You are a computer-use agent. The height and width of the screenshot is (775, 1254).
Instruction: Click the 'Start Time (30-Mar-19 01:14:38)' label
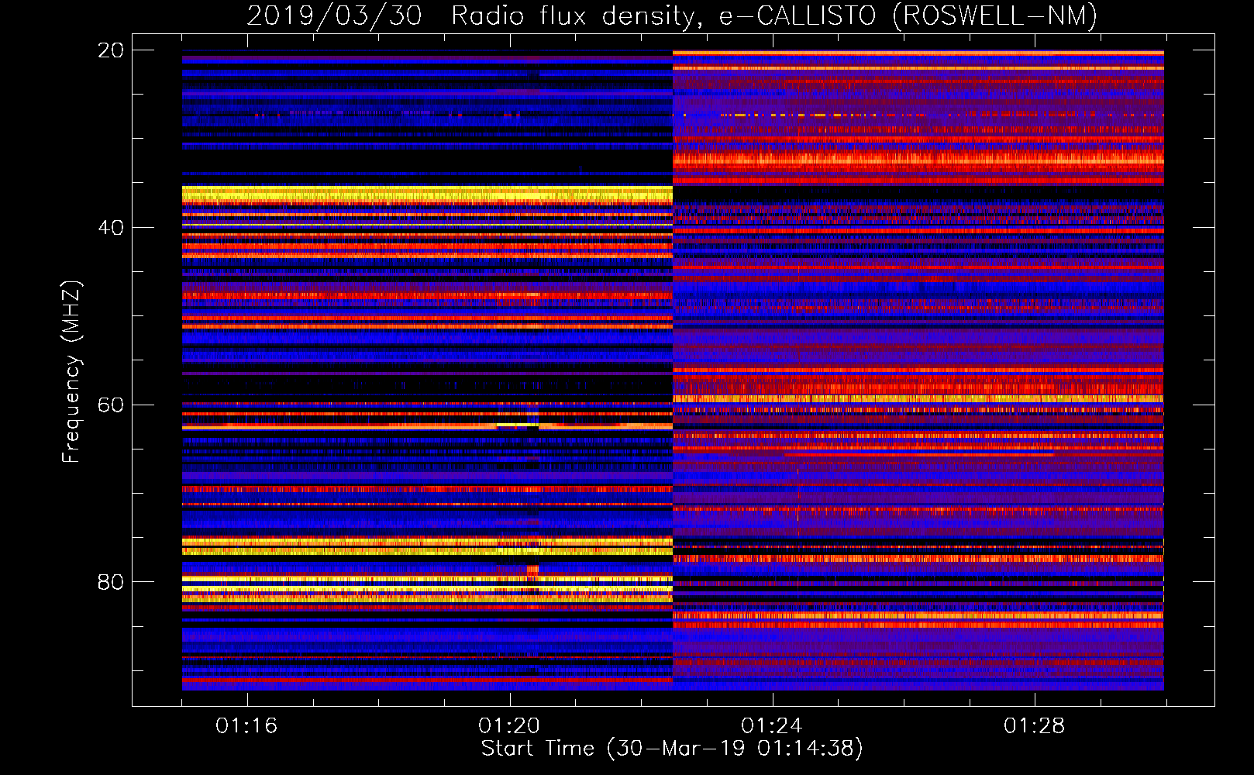click(671, 749)
